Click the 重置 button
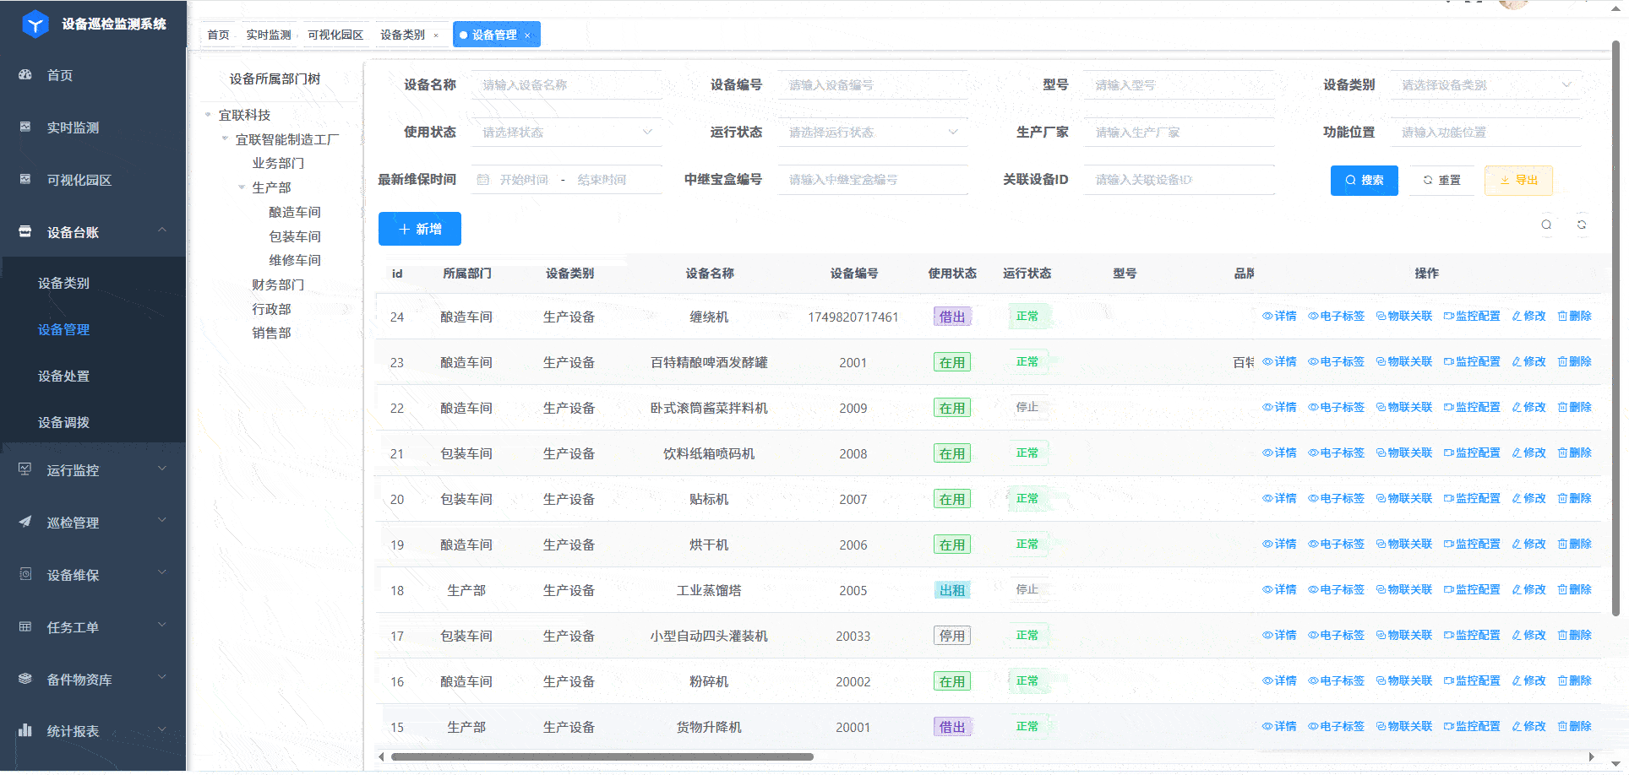The width and height of the screenshot is (1629, 775). click(x=1441, y=181)
